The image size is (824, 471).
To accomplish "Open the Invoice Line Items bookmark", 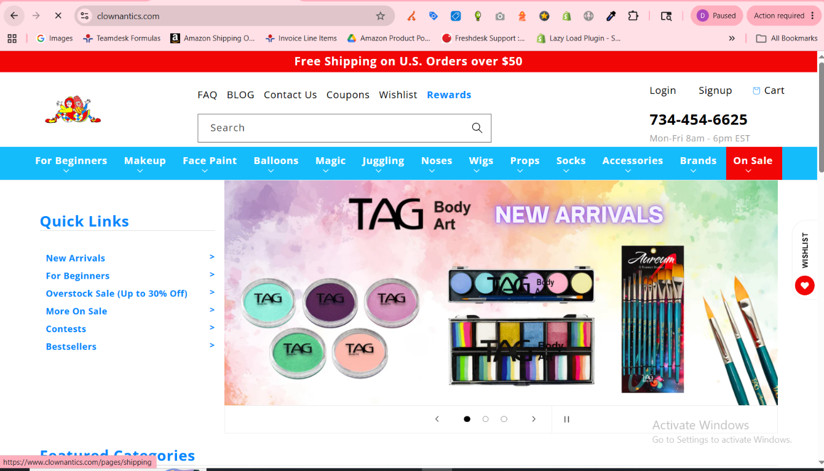I will [301, 38].
